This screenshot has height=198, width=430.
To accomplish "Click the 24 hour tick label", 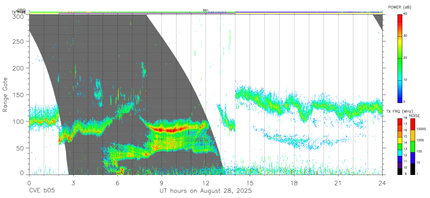I will 382,183.
